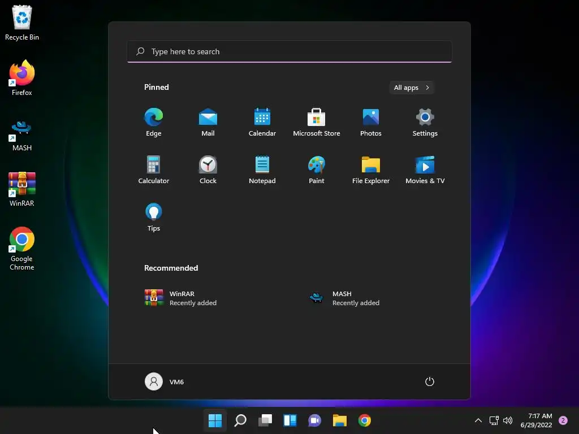Viewport: 579px width, 434px height.
Task: Open the Widgets taskbar icon
Action: [x=290, y=420]
